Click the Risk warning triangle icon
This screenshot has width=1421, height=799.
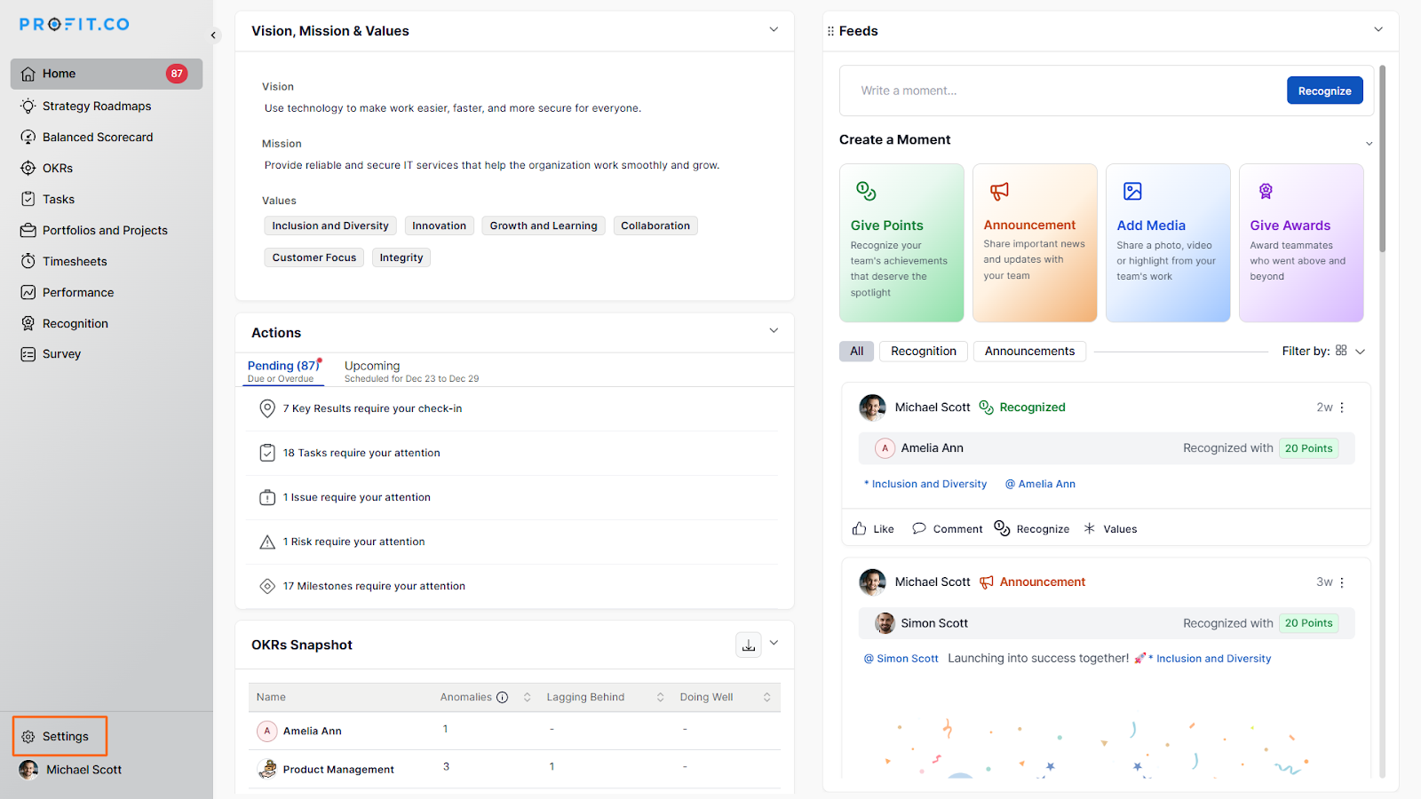tap(267, 542)
